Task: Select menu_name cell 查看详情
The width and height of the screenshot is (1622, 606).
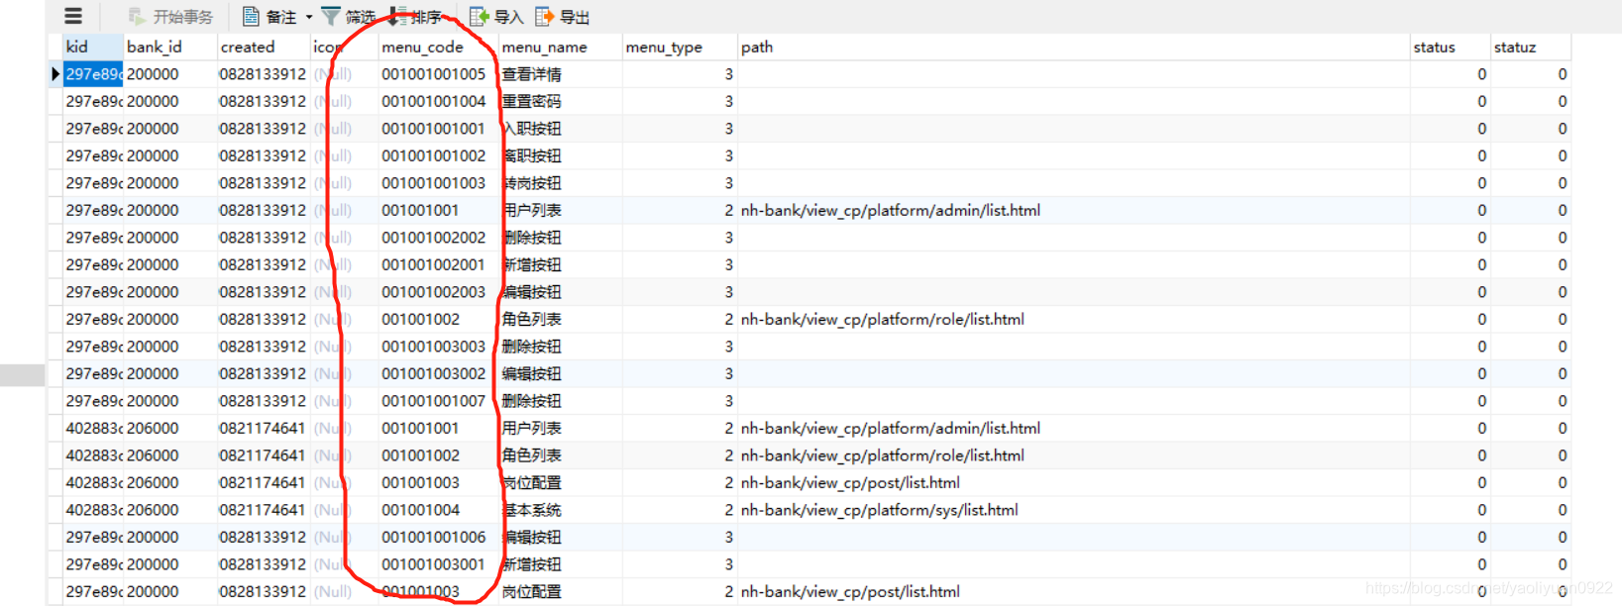Action: pos(559,74)
